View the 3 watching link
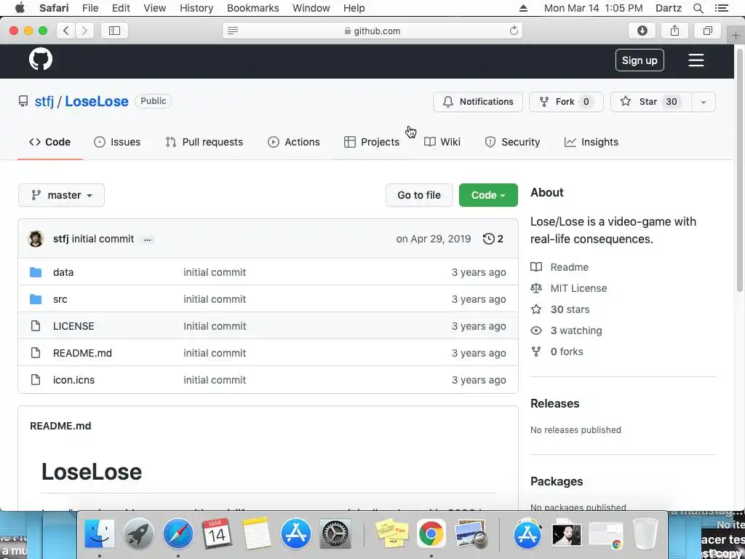 click(x=576, y=330)
